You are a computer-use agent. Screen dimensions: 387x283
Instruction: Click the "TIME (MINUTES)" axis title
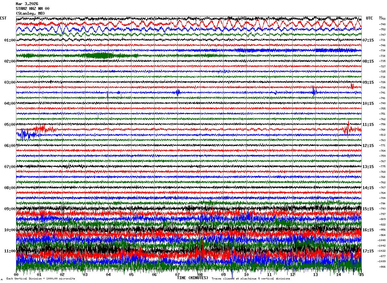[193, 278]
